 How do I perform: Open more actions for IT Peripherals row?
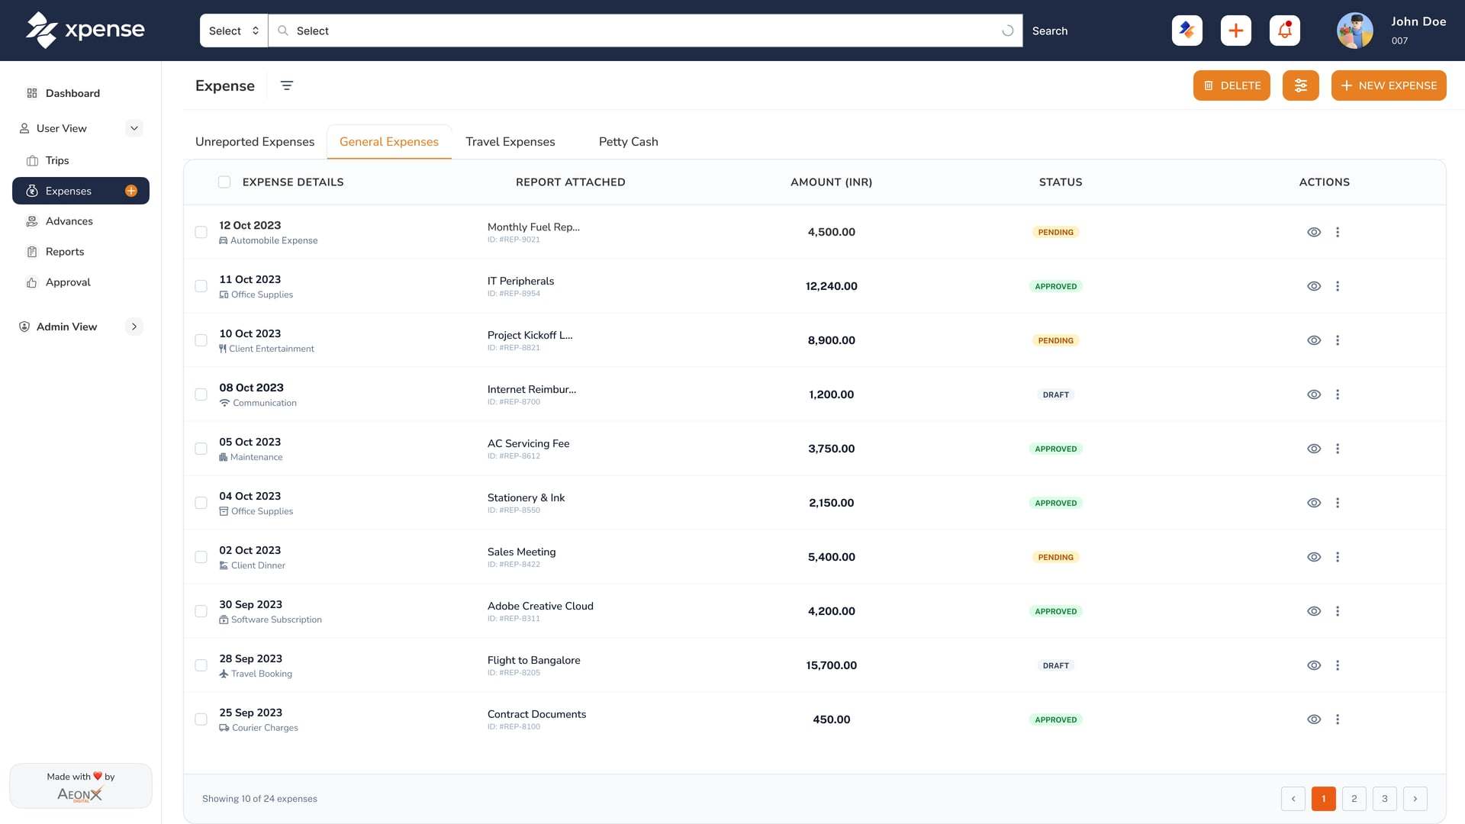[1338, 286]
